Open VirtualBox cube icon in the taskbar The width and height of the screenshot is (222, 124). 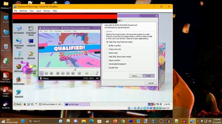(153, 121)
